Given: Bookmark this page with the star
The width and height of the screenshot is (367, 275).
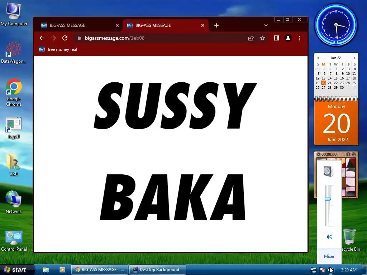Looking at the screenshot, I should [262, 38].
